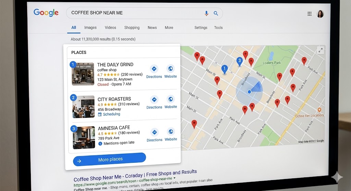Activate voice search microphone icon
351x191 pixels.
pos(206,13)
